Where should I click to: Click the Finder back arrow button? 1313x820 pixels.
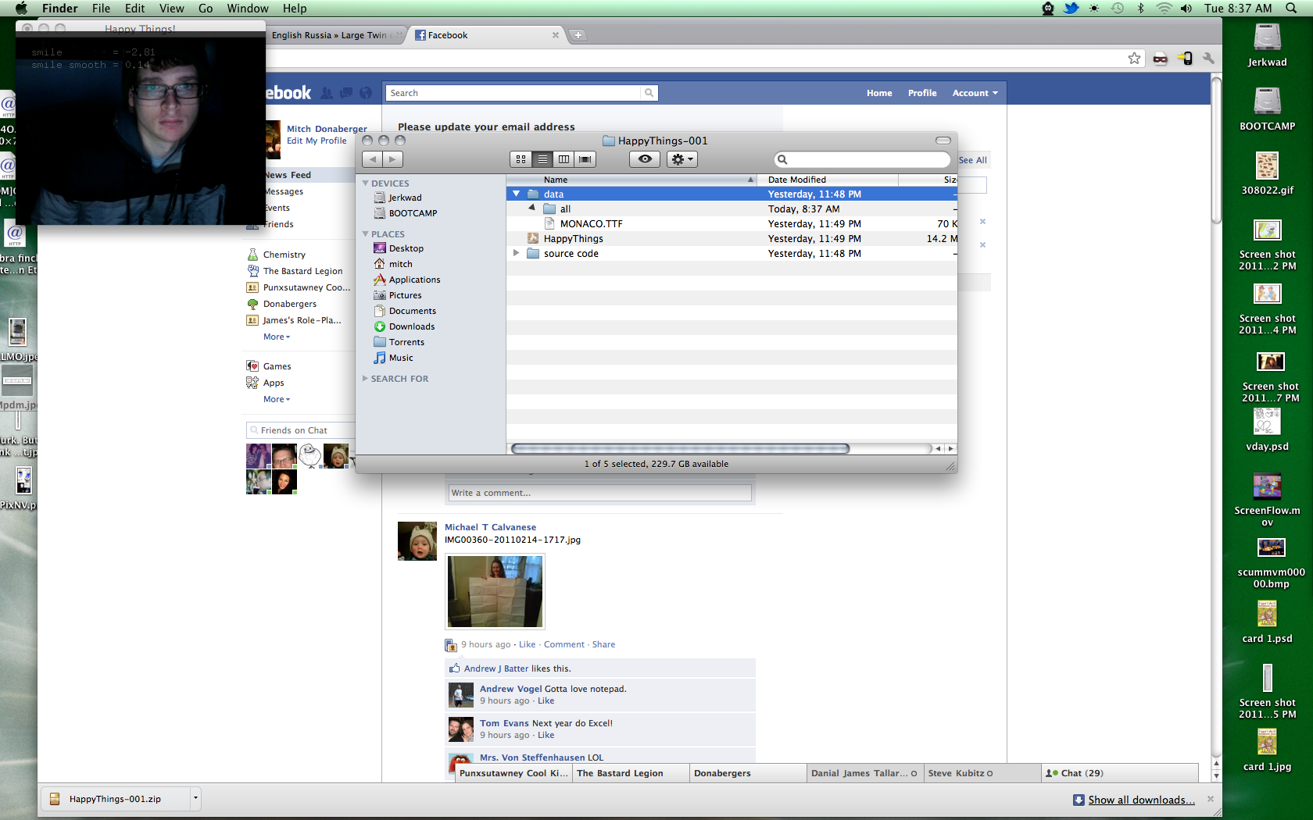(372, 159)
